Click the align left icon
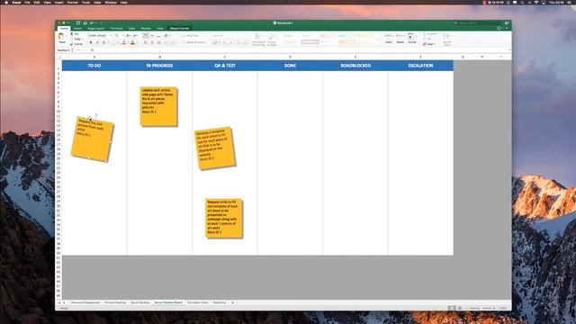Image resolution: width=576 pixels, height=324 pixels. [145, 42]
